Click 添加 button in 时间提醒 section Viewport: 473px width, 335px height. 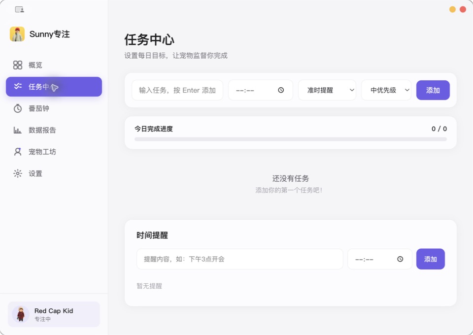431,259
